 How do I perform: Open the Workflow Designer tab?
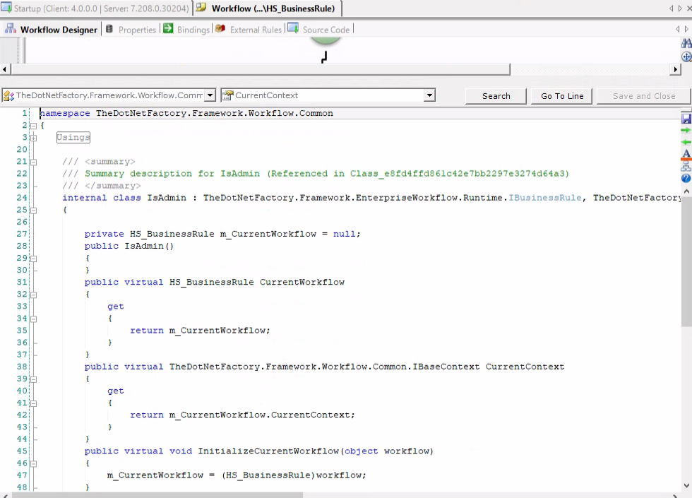51,30
